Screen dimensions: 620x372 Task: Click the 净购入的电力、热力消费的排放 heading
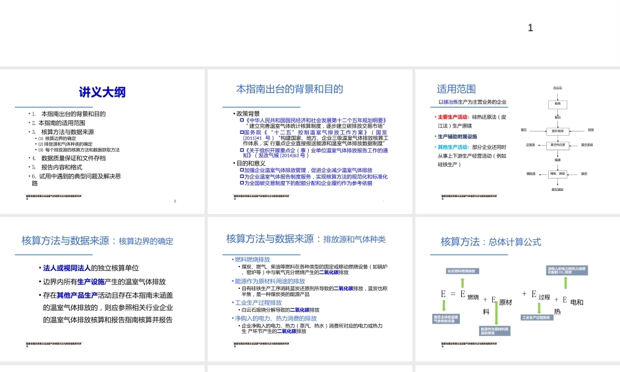point(276,318)
